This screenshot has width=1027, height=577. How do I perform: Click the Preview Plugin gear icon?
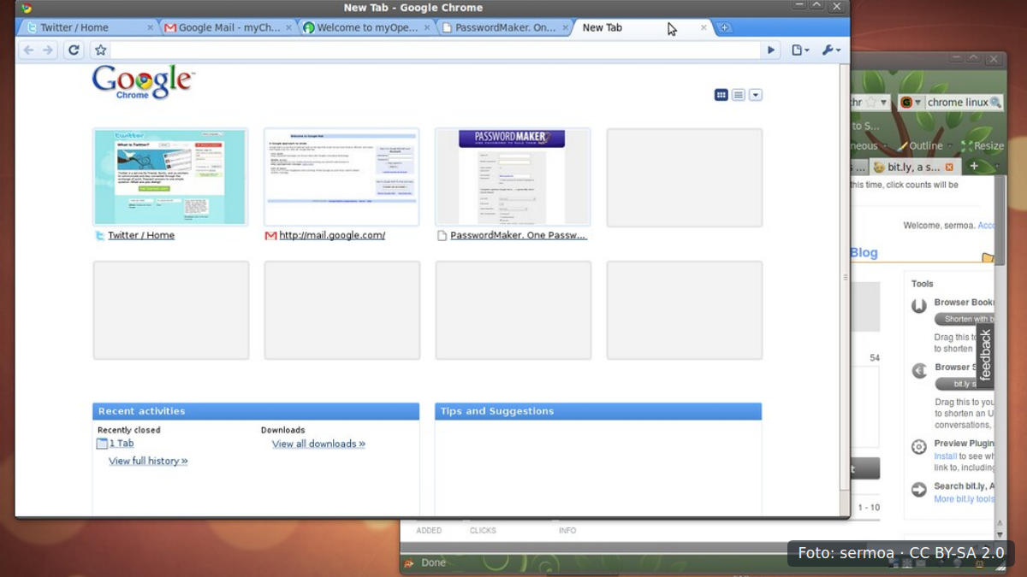click(x=919, y=446)
